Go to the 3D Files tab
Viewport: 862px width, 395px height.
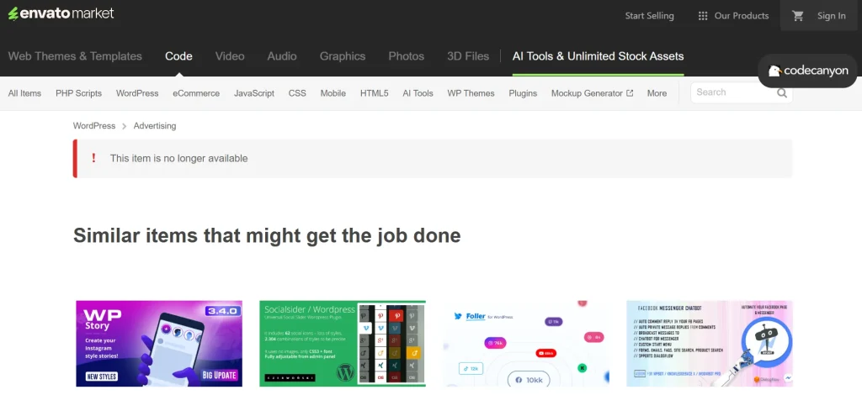click(468, 56)
